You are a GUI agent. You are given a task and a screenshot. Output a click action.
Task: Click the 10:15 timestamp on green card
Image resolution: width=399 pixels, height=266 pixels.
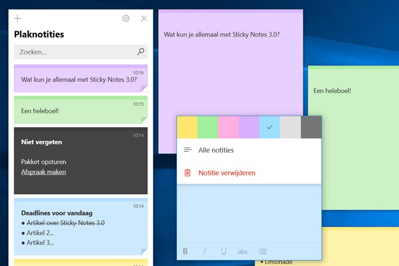pyautogui.click(x=138, y=104)
